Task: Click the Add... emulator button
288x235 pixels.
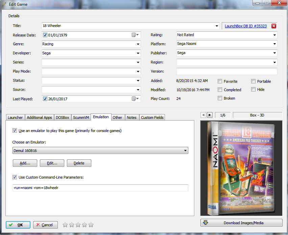Action: pyautogui.click(x=25, y=163)
